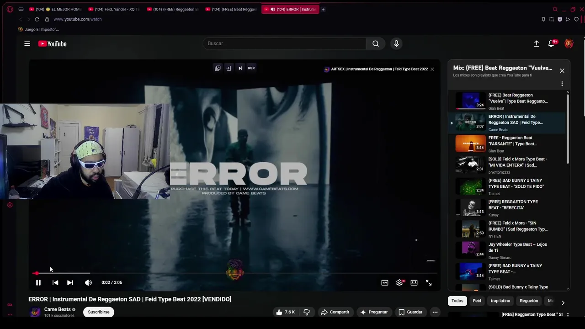The image size is (585, 329).
Task: Play Feid x Mora "SIN RUMBO" beat
Action: pyautogui.click(x=506, y=229)
